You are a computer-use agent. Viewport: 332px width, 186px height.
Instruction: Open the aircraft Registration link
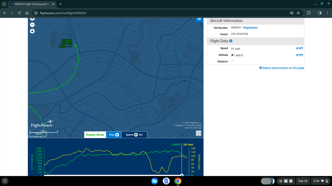(250, 28)
